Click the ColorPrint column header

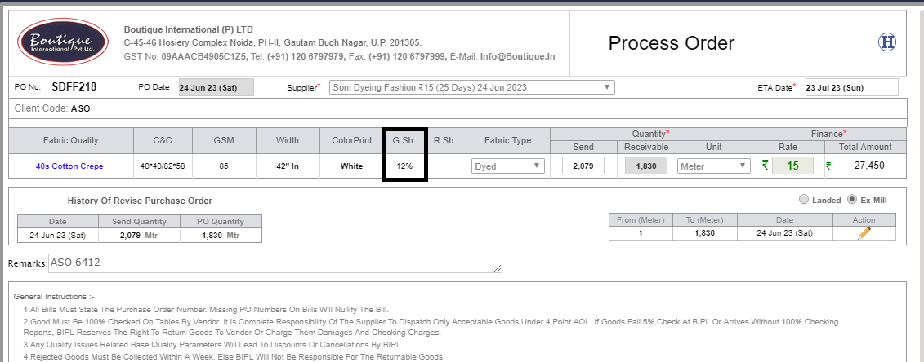point(352,140)
